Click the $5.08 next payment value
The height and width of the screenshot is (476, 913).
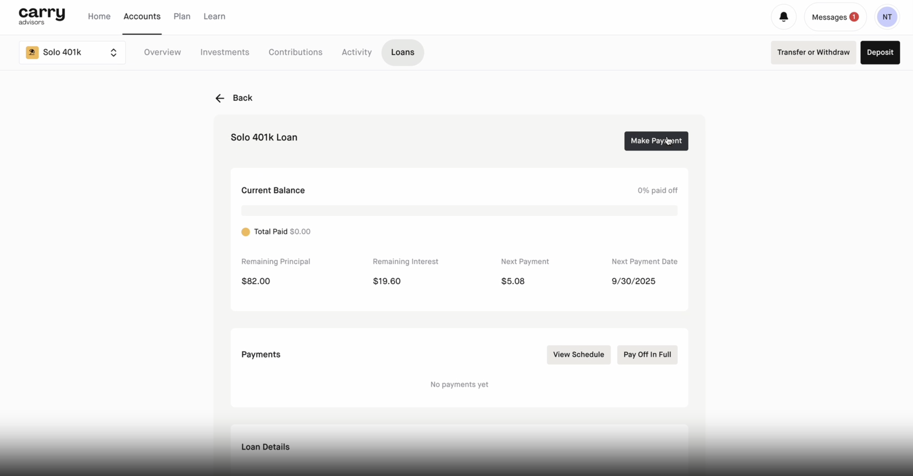(x=513, y=281)
